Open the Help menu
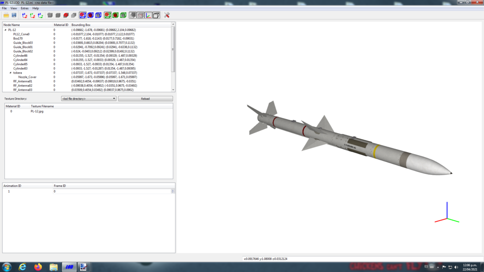The image size is (484, 272). 35,8
